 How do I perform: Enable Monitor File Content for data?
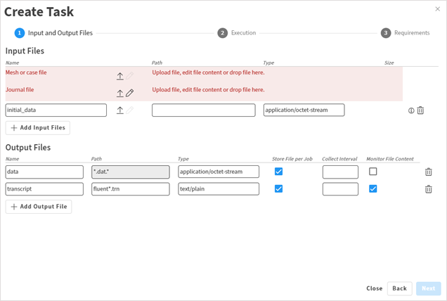pyautogui.click(x=373, y=172)
